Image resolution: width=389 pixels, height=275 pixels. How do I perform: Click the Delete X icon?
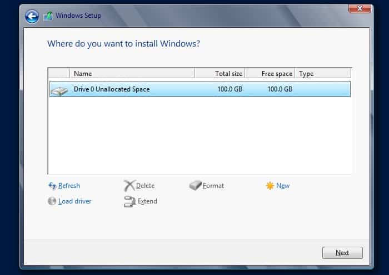[129, 186]
